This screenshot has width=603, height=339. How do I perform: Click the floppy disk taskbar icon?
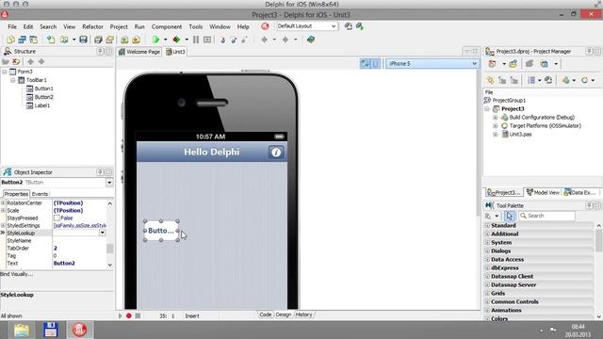(50, 331)
